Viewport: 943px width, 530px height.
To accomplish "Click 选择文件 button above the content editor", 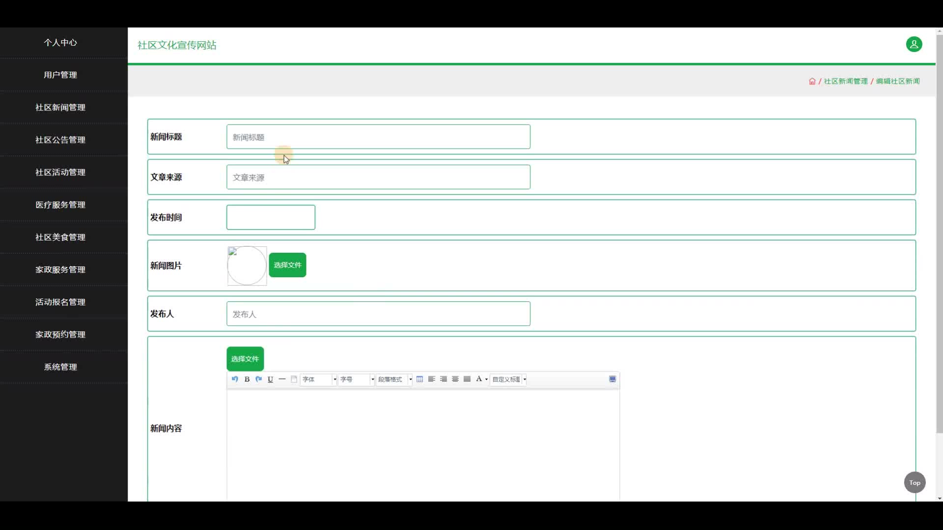I will pos(245,359).
